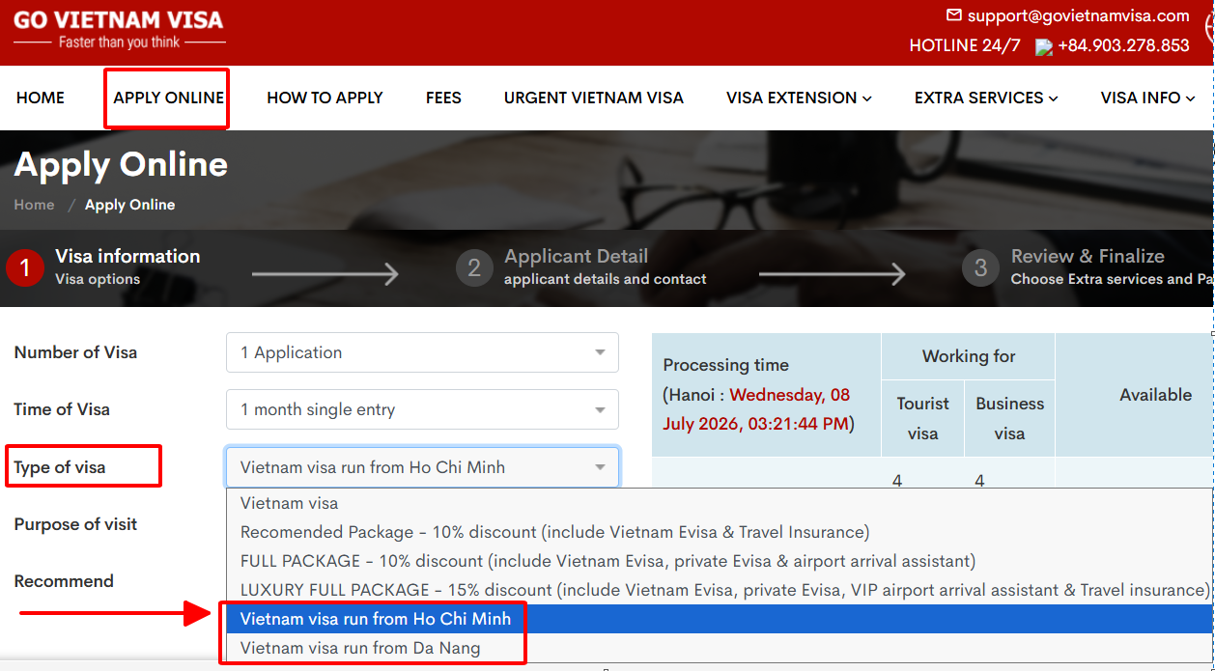Click the Processing time table header
The height and width of the screenshot is (671, 1215).
click(766, 395)
